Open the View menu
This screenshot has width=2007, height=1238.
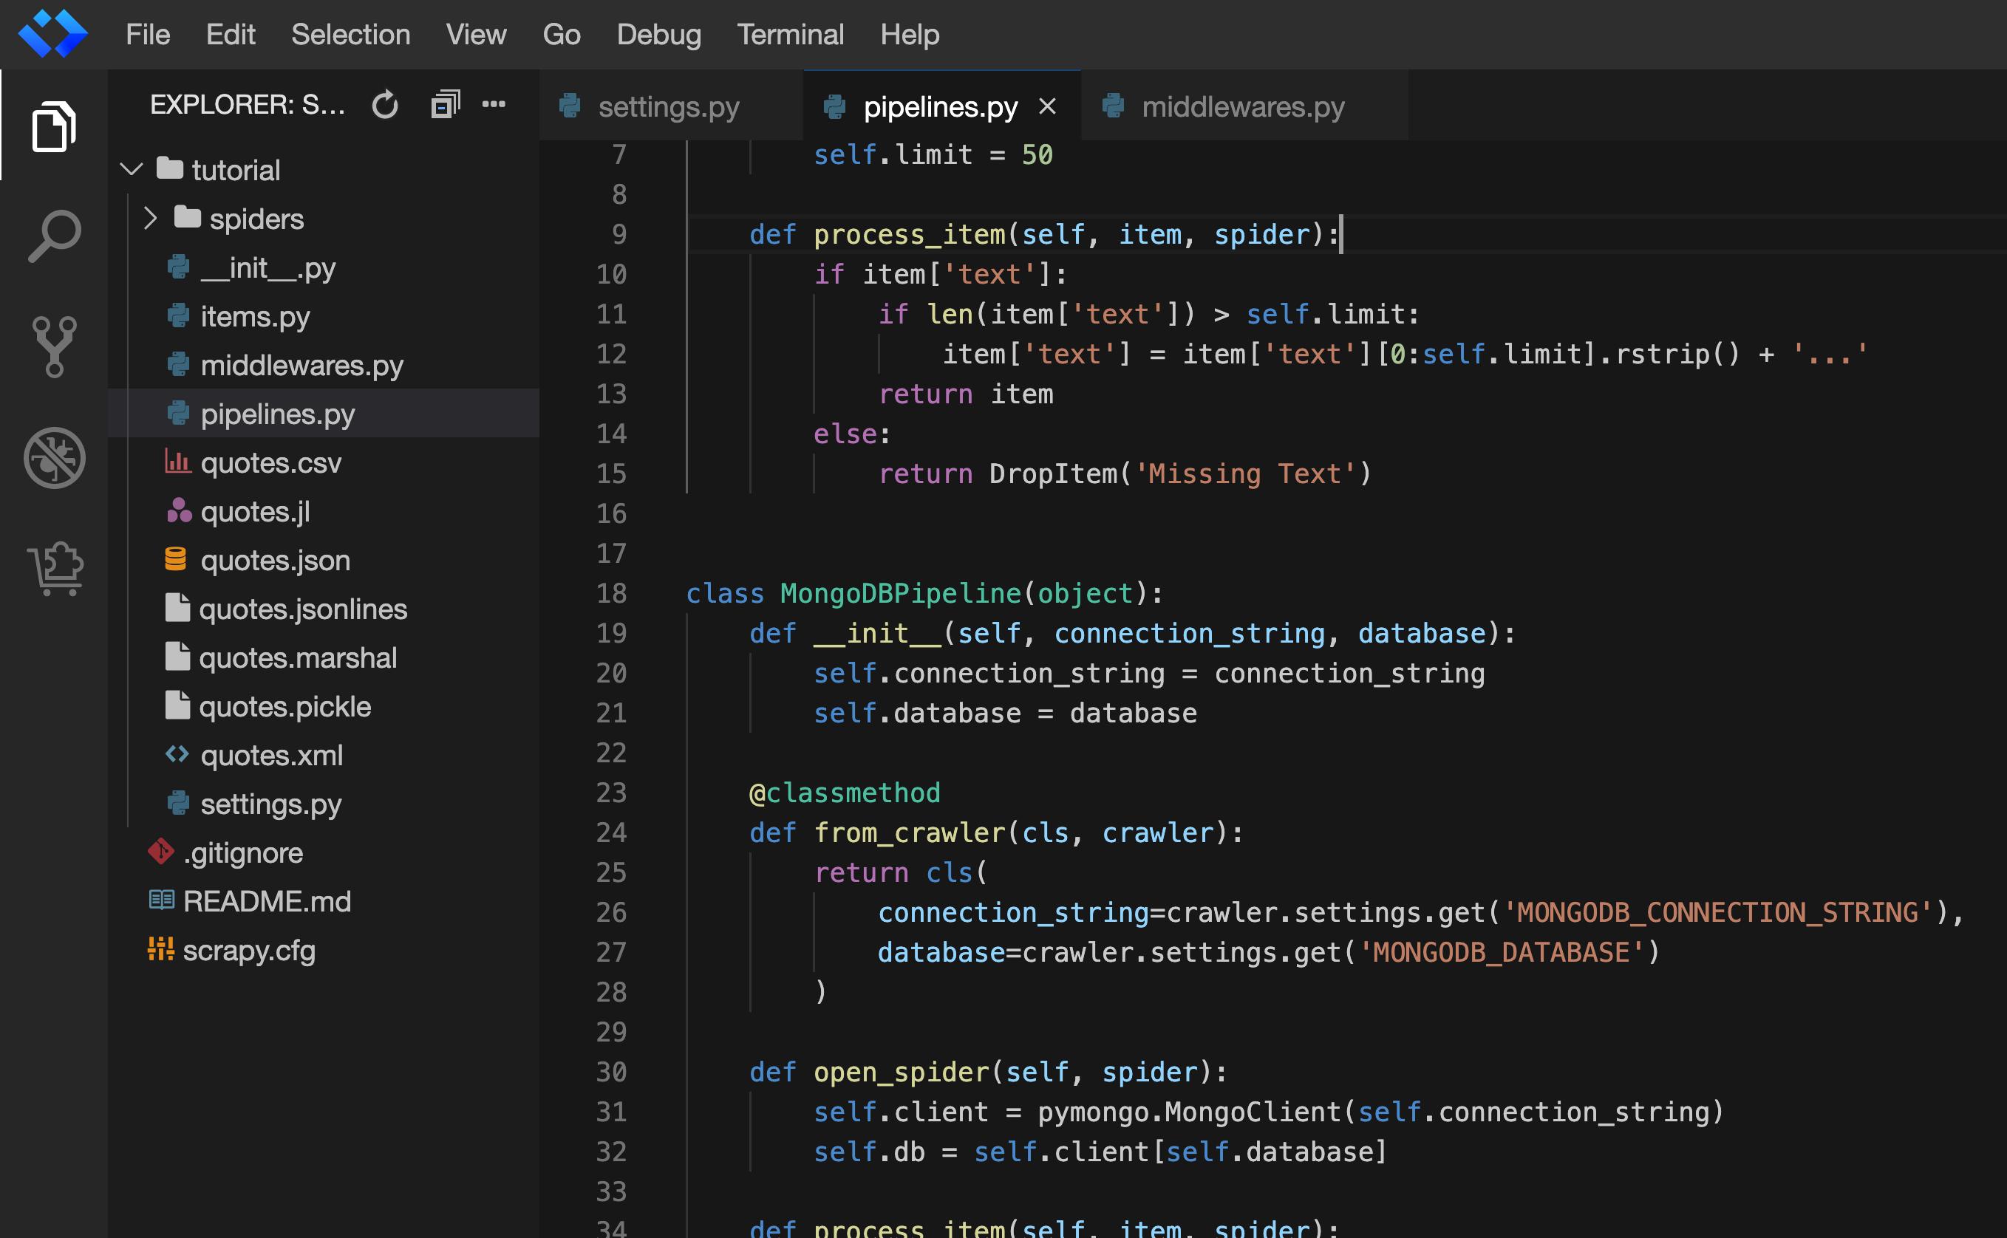(476, 35)
